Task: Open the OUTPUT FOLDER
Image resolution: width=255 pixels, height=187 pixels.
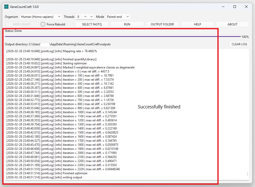Action: 162,24
